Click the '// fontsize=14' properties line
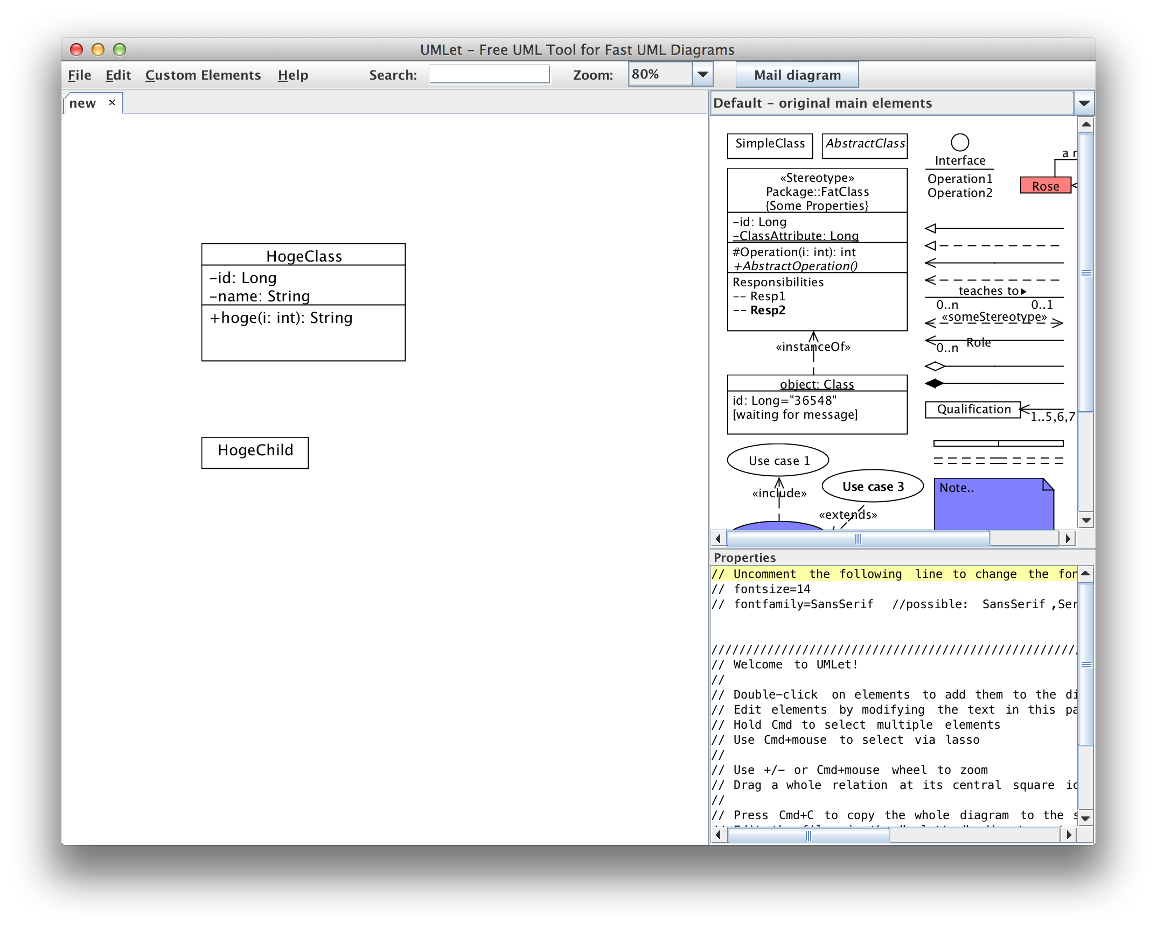The height and width of the screenshot is (930, 1157). [761, 589]
